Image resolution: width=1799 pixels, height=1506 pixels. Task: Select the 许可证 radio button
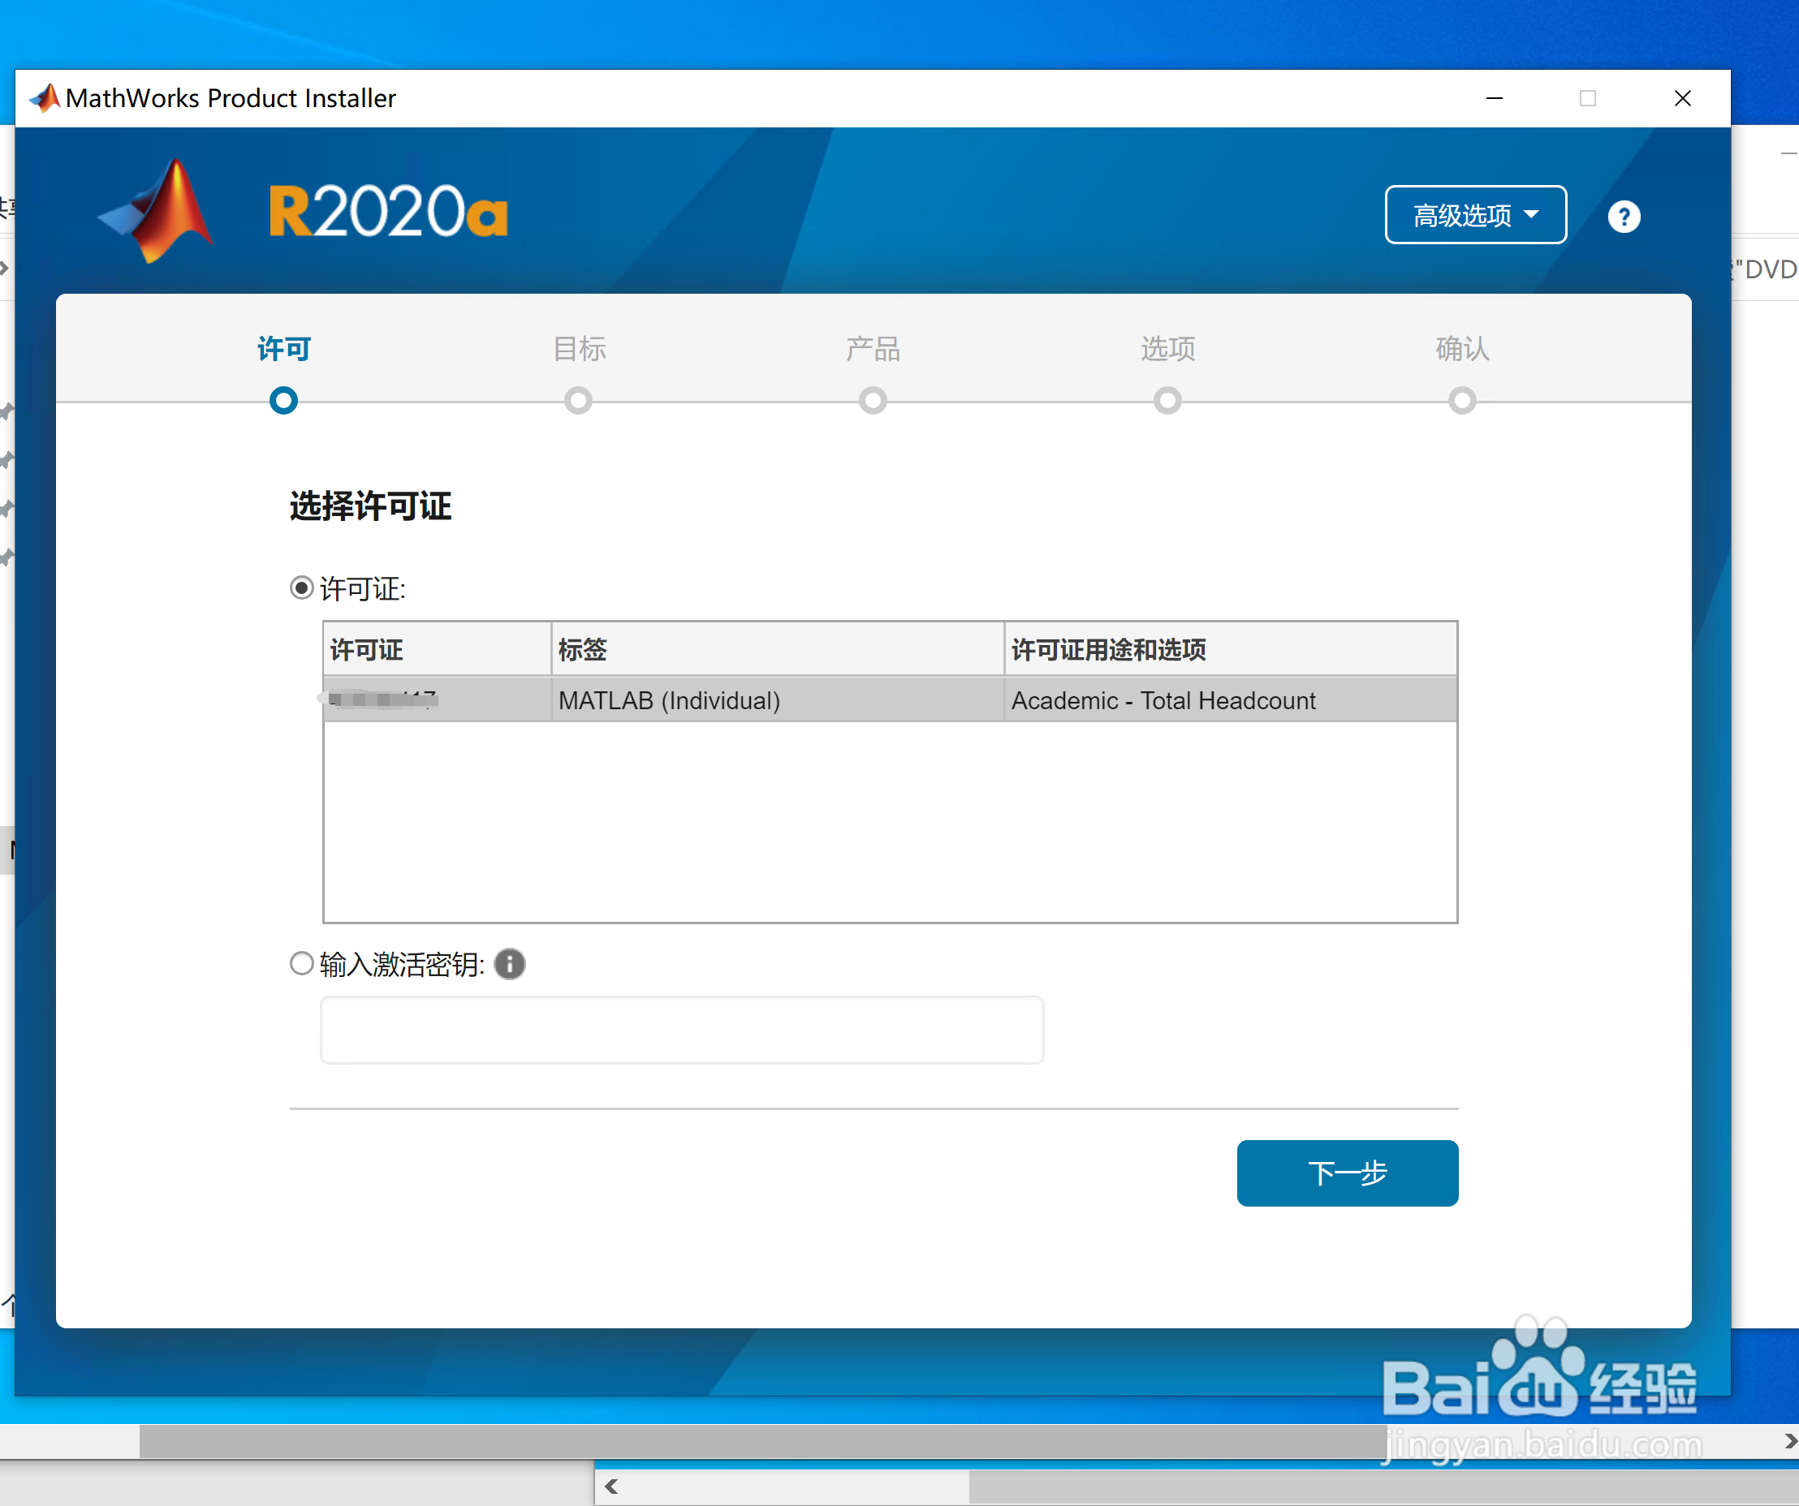tap(300, 587)
